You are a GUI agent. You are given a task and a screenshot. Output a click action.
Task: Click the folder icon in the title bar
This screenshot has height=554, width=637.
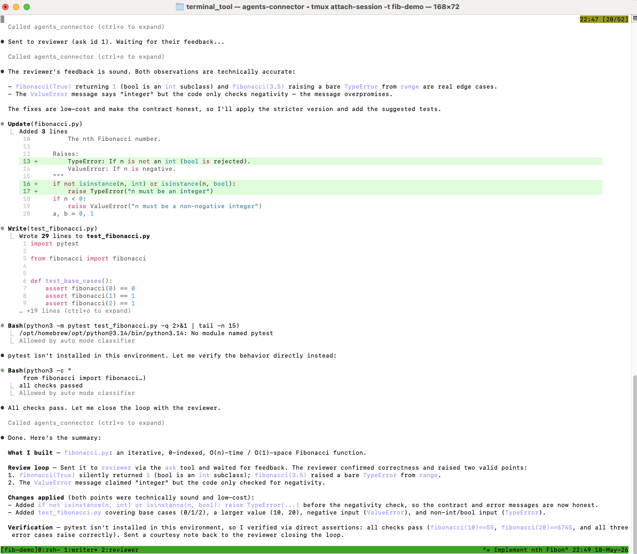tap(179, 7)
